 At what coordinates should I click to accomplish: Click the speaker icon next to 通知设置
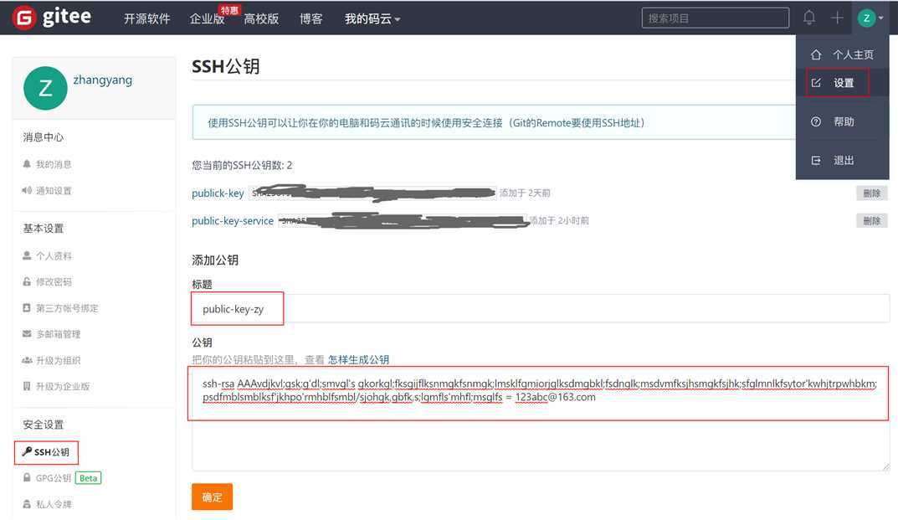(26, 190)
